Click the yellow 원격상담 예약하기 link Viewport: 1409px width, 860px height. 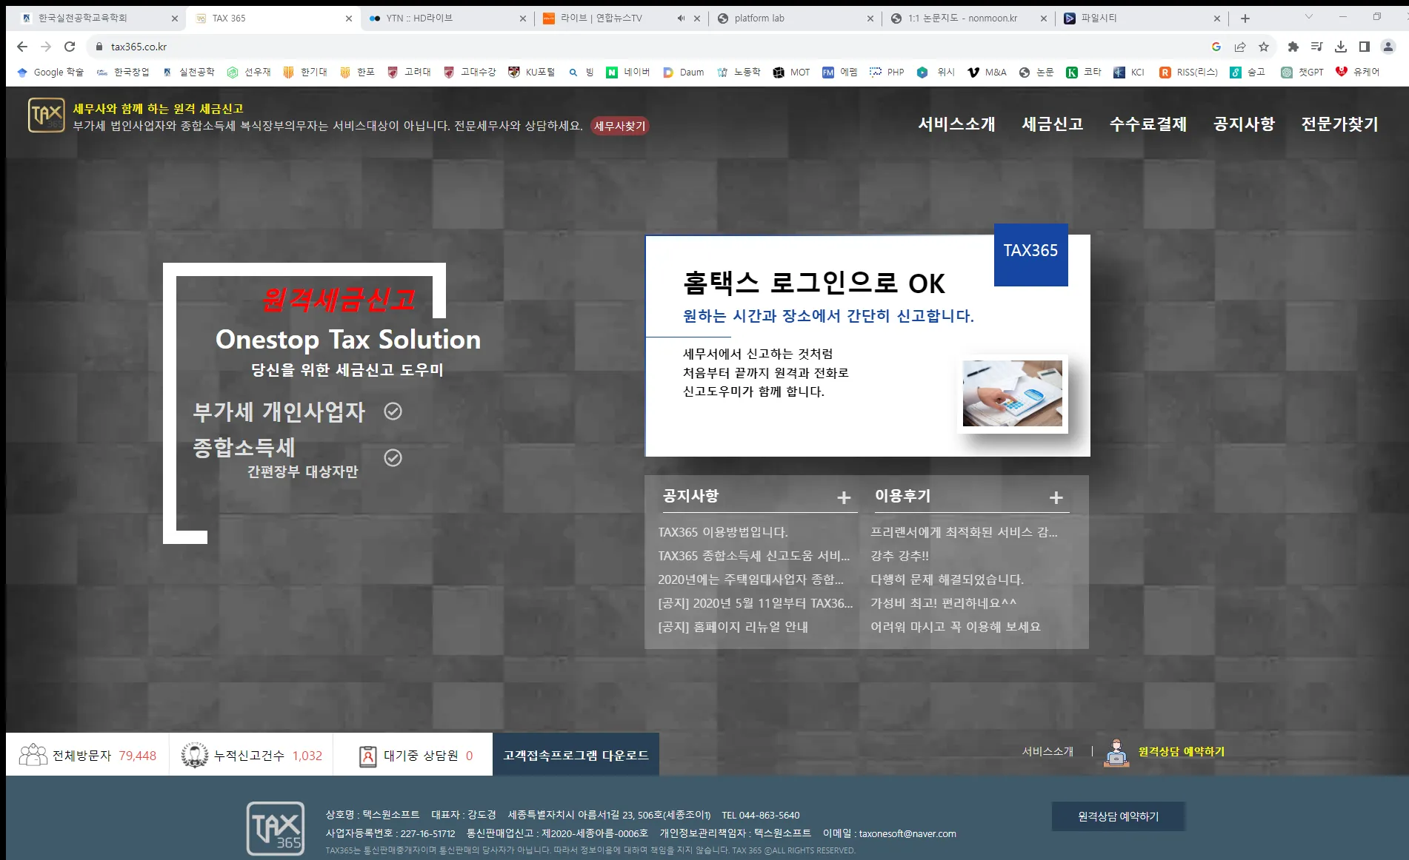coord(1182,752)
